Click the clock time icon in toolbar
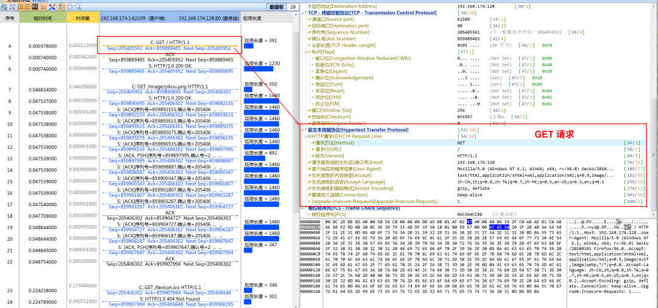The height and width of the screenshot is (308, 658). (69, 7)
